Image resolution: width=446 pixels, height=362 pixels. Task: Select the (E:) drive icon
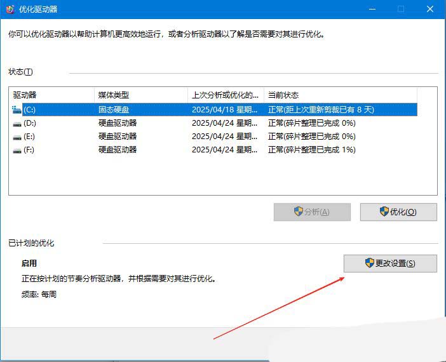(17, 137)
